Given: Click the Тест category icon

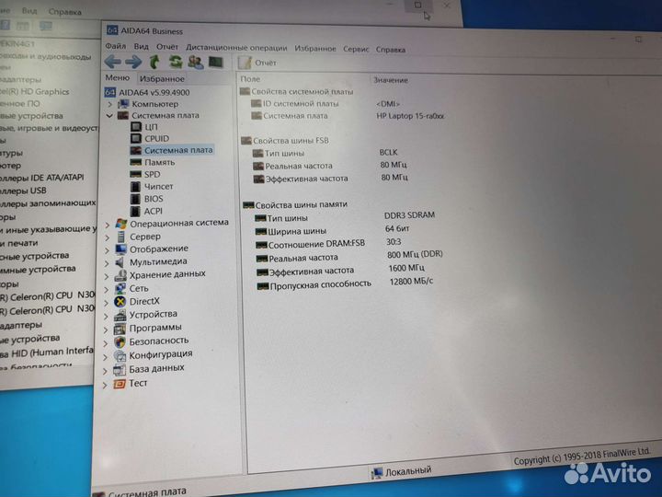Looking at the screenshot, I should (x=120, y=384).
